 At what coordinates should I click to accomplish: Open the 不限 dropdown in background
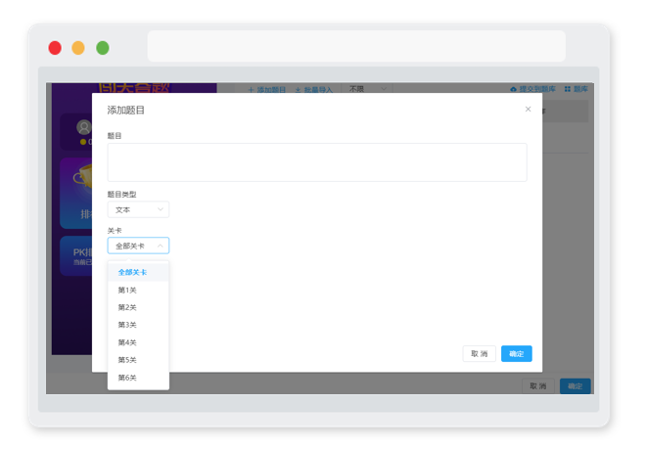tap(367, 88)
